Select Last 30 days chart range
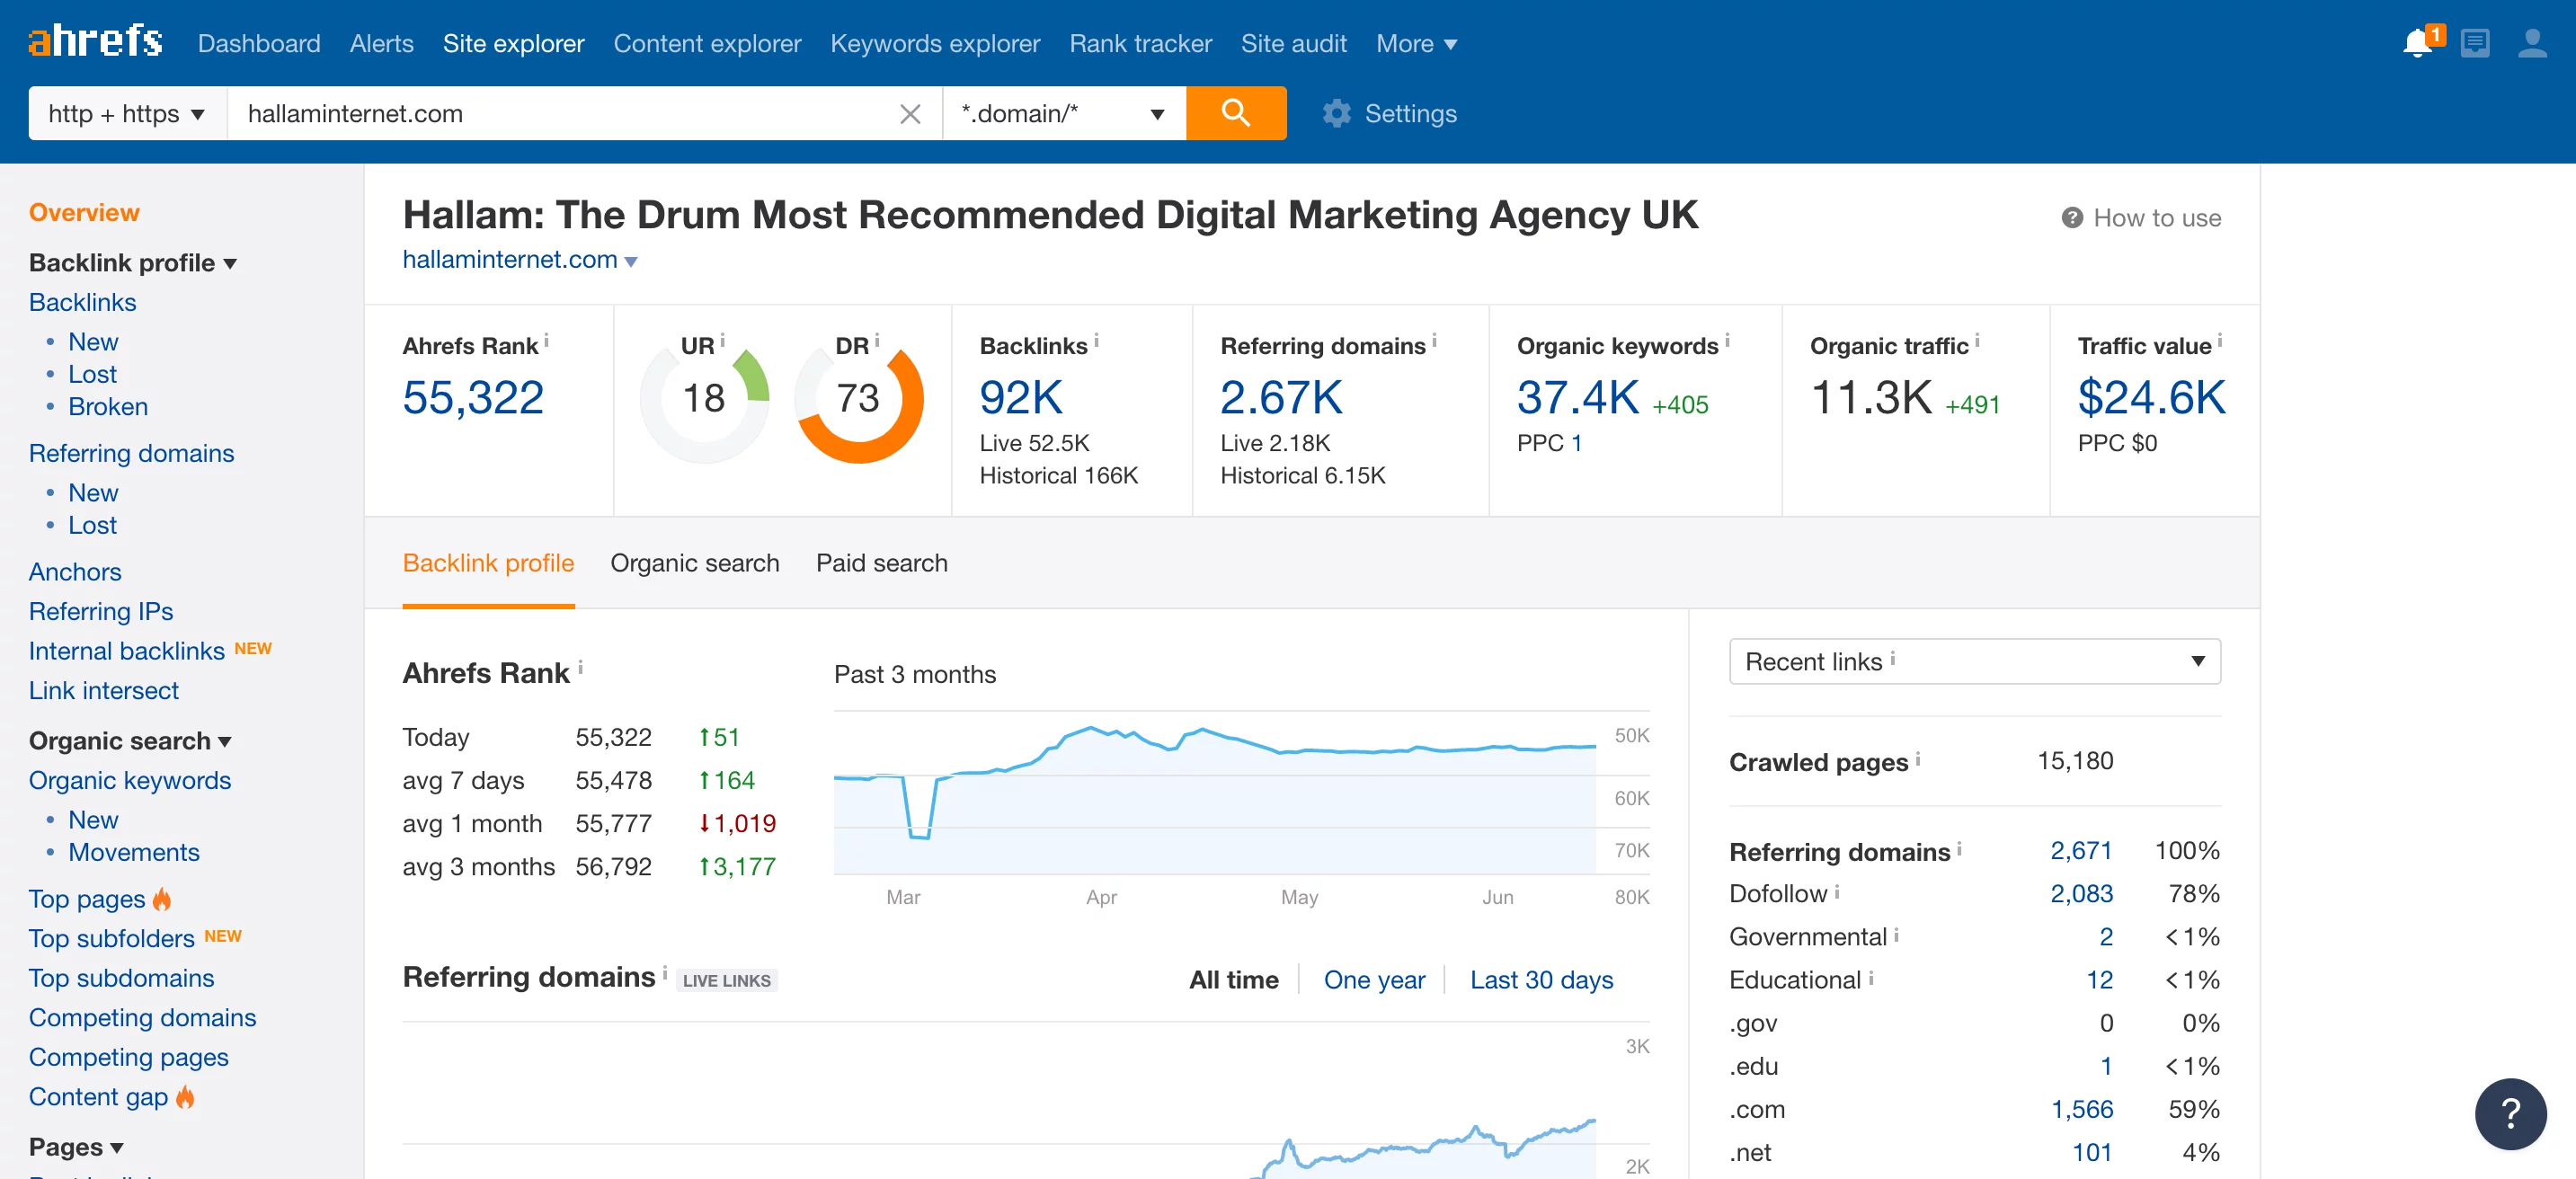Image resolution: width=2576 pixels, height=1179 pixels. click(1541, 980)
